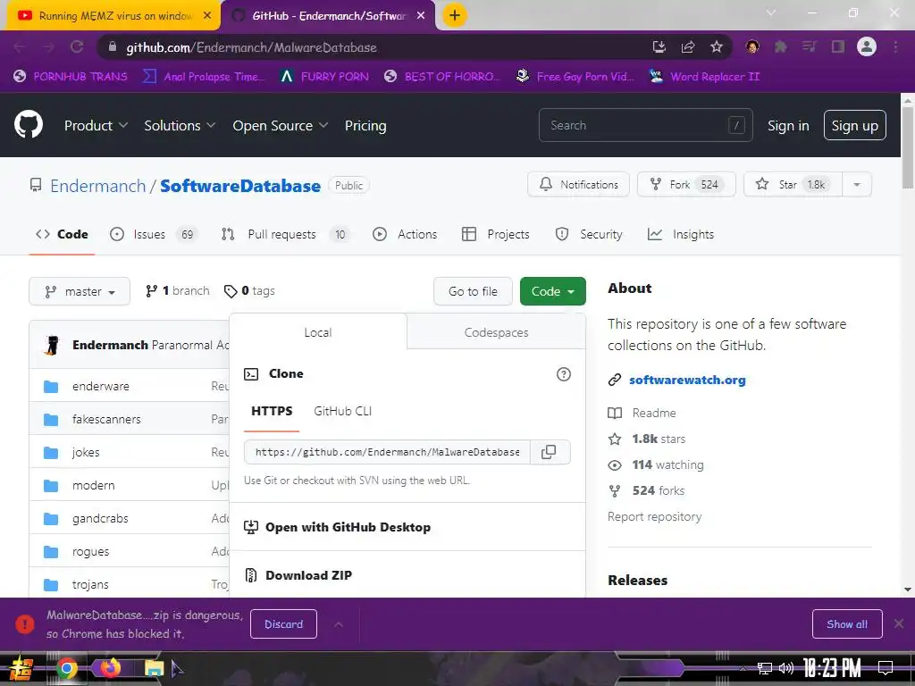Toggle Chrome side panel icon

coord(838,47)
